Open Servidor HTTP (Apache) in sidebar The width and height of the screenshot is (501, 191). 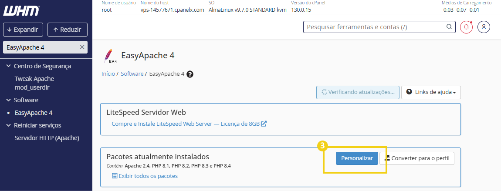point(47,138)
